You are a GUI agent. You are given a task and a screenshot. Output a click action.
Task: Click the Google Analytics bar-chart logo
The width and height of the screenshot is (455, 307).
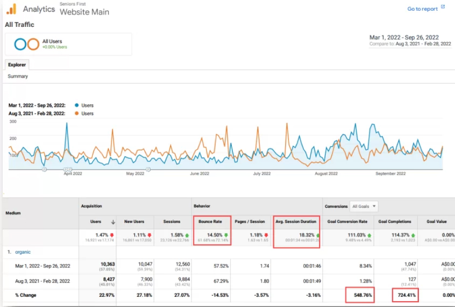[12, 9]
